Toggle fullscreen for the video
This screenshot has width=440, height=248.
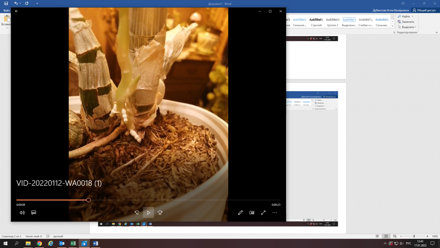[263, 212]
